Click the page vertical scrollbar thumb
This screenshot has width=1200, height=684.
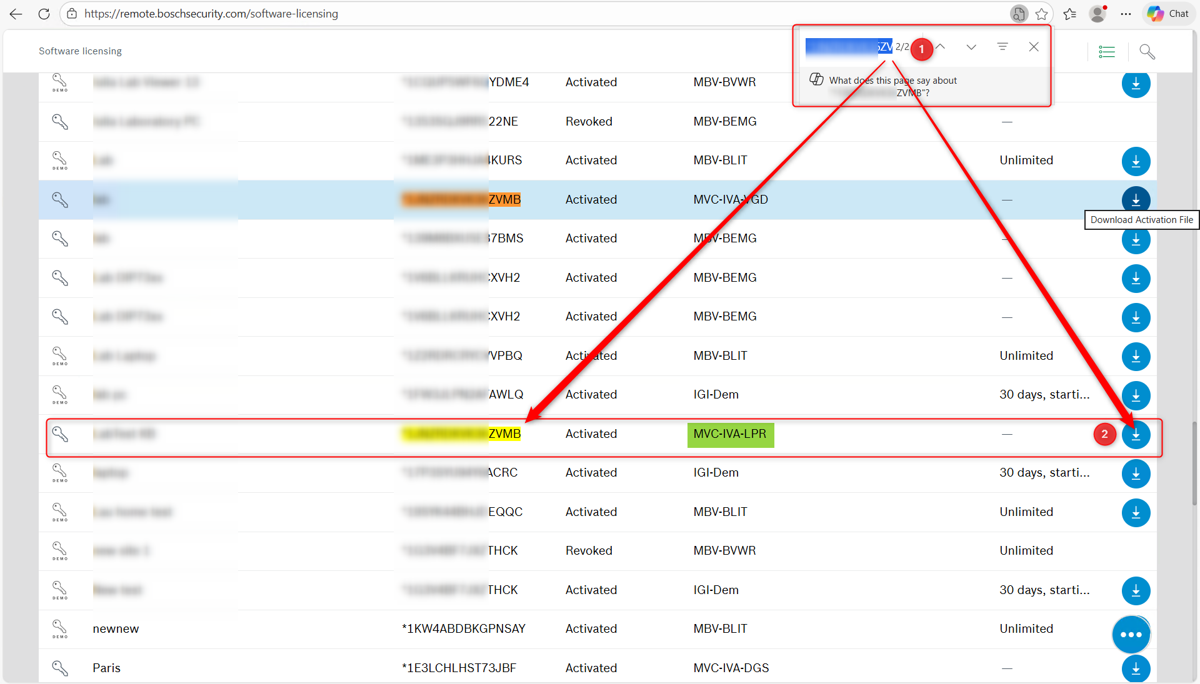coord(1194,462)
